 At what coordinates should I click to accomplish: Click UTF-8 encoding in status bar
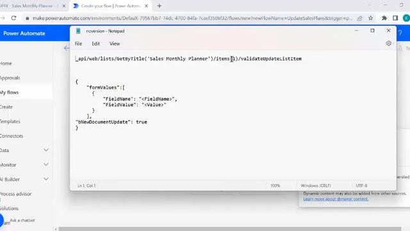[361, 185]
